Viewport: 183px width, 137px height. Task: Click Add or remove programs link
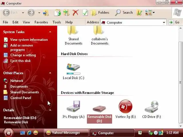22,48
